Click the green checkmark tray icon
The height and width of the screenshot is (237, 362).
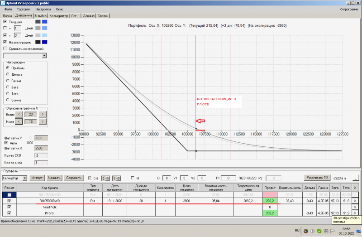tap(319, 231)
